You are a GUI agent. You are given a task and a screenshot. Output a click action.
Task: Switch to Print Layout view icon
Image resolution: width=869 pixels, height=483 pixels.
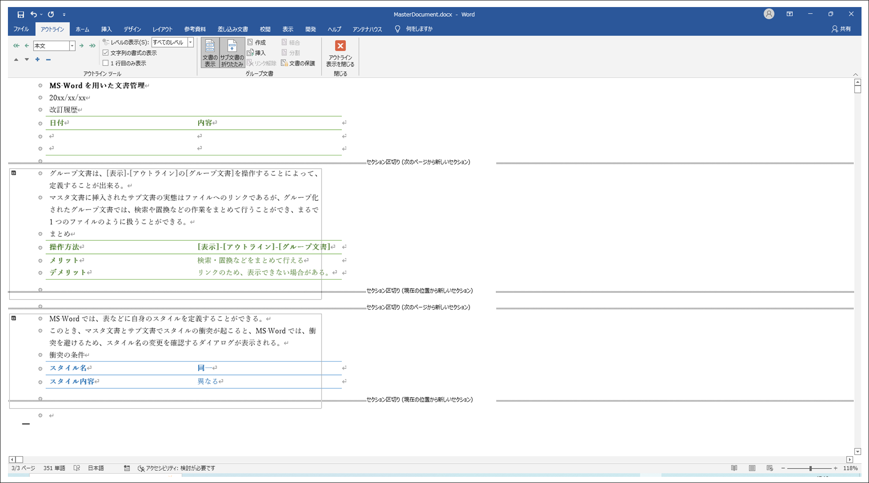[x=752, y=468]
